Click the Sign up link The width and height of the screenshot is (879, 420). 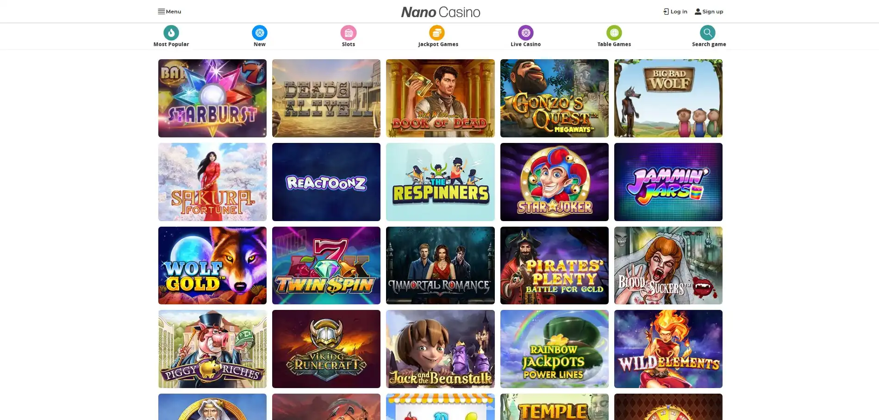pyautogui.click(x=709, y=12)
